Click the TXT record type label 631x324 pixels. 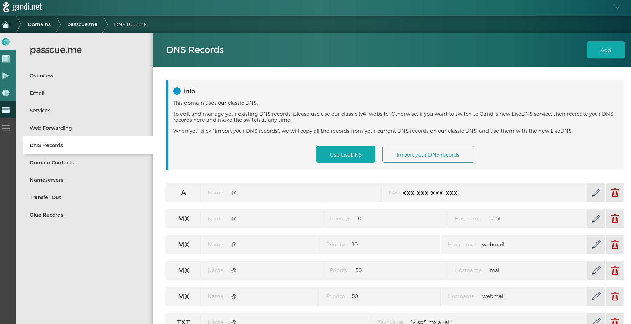tap(183, 321)
